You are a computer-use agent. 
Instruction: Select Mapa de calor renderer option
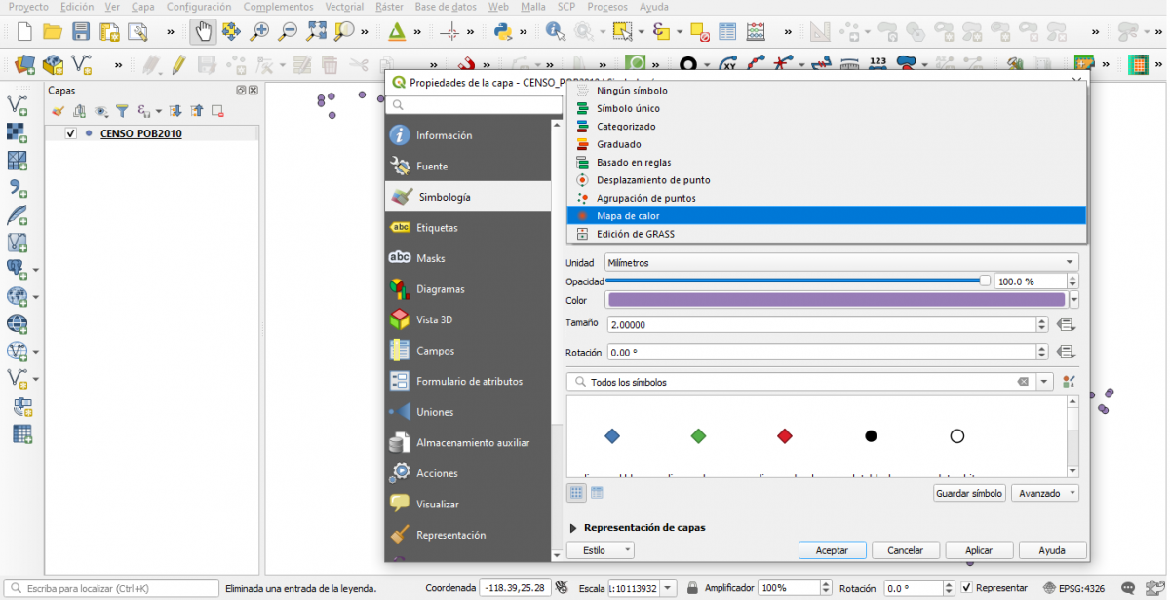(628, 216)
